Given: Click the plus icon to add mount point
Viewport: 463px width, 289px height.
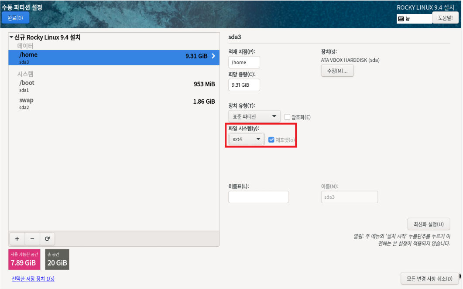Looking at the screenshot, I should click(x=17, y=238).
